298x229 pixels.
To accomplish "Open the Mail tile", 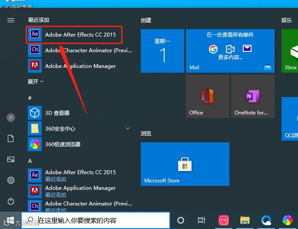I will click(x=230, y=51).
